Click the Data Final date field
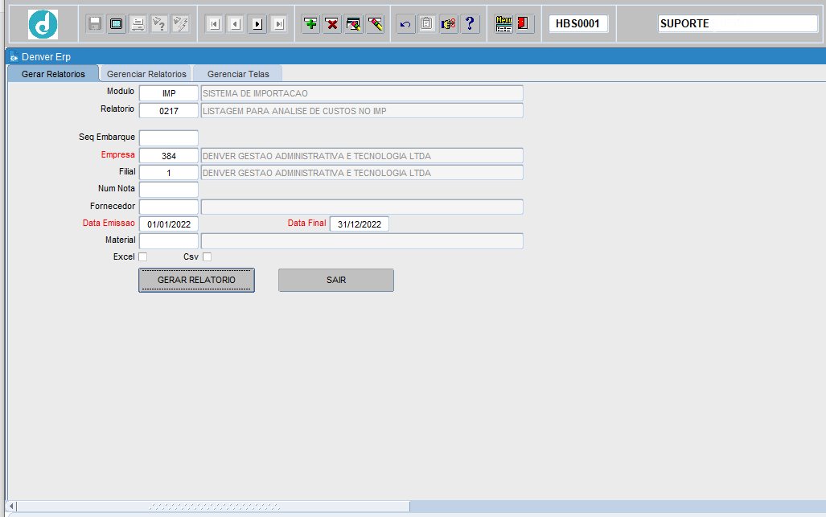 point(360,224)
